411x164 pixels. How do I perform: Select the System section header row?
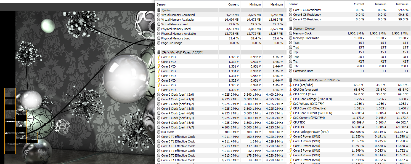tap(220, 10)
